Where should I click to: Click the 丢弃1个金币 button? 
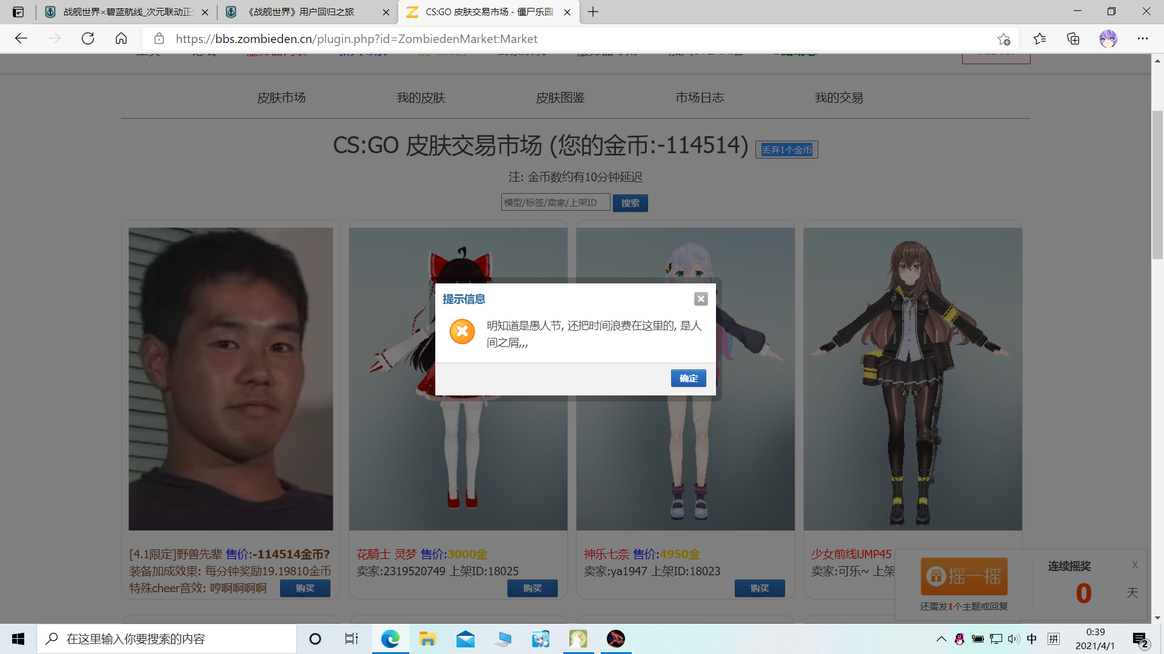click(786, 150)
